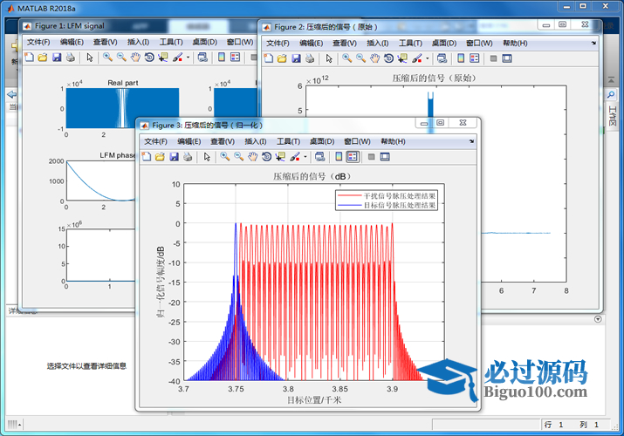Image resolution: width=624 pixels, height=436 pixels.
Task: Print figure icon in Figure 3 toolbar
Action: pyautogui.click(x=188, y=157)
